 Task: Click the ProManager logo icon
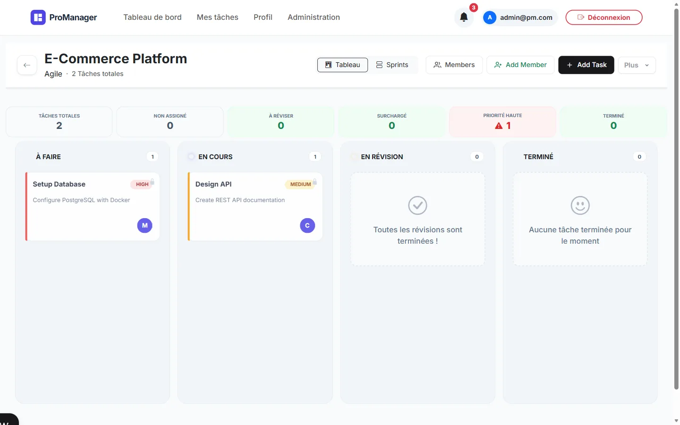38,17
